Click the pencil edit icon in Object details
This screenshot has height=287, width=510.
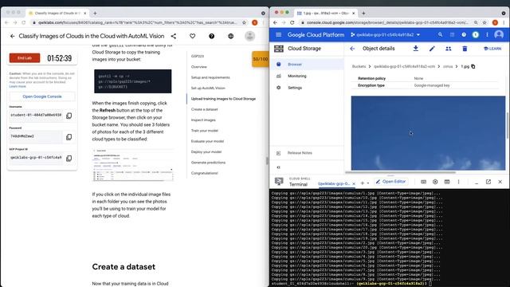click(432, 49)
